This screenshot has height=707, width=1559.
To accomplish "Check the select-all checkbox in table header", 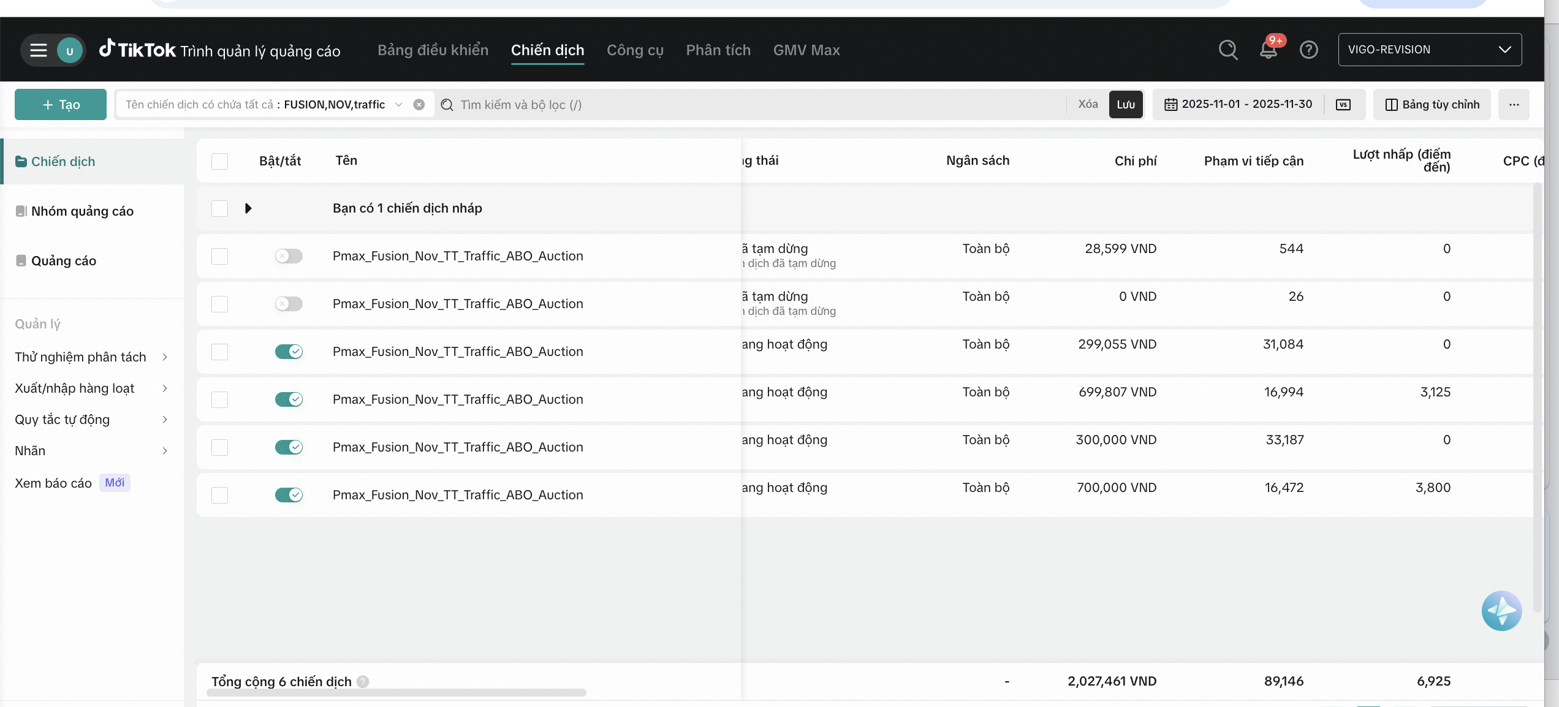I will pyautogui.click(x=219, y=161).
